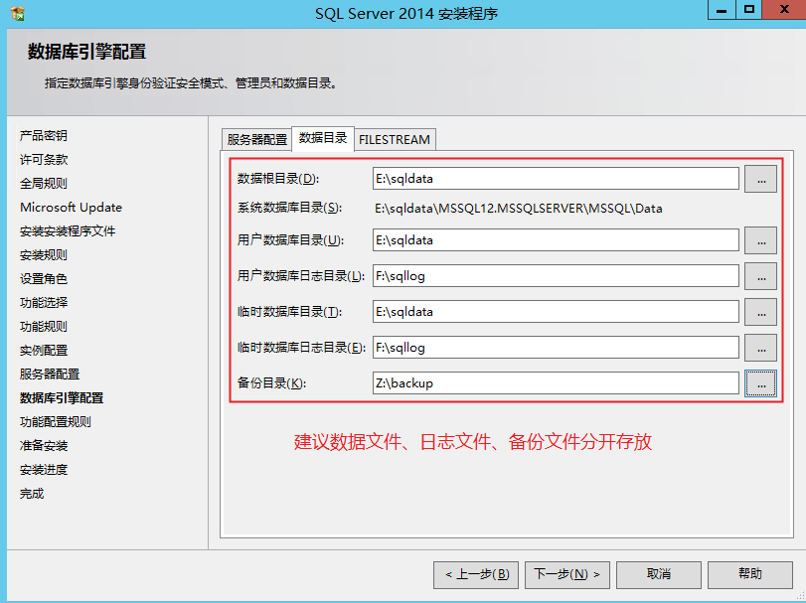This screenshot has height=603, width=806.
Task: Select 安装安装程序文件 step in sidebar
Action: point(68,231)
